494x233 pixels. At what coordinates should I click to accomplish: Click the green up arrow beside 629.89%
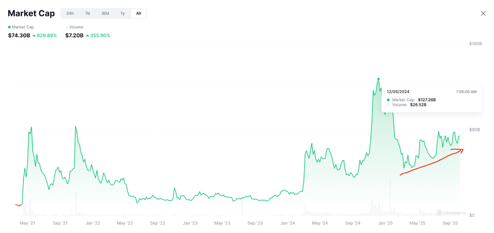pos(34,36)
